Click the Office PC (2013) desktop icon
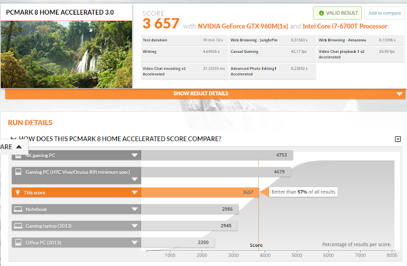Viewport: 407px width, 266px height. (x=18, y=242)
